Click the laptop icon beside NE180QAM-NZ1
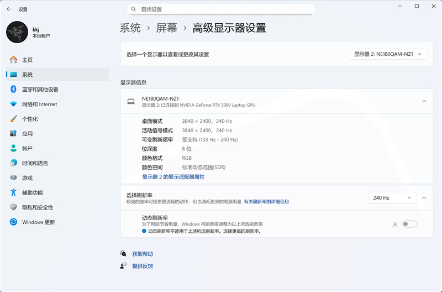 click(131, 102)
